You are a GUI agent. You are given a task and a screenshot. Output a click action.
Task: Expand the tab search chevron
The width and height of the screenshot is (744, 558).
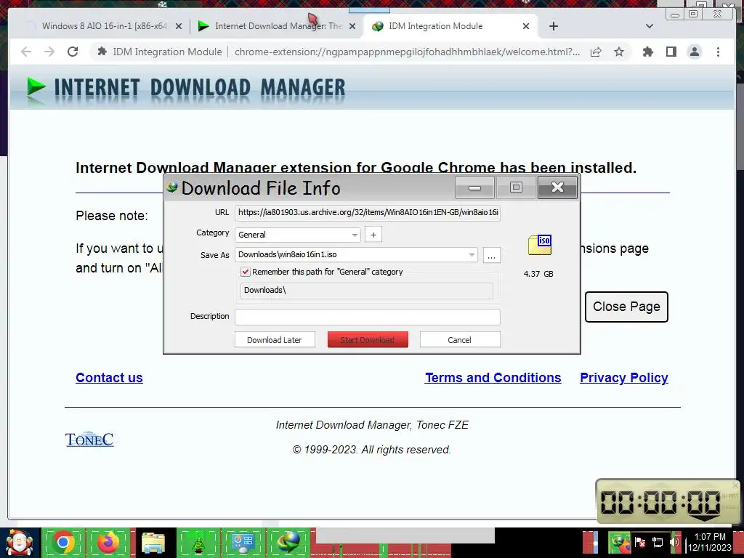[x=650, y=26]
